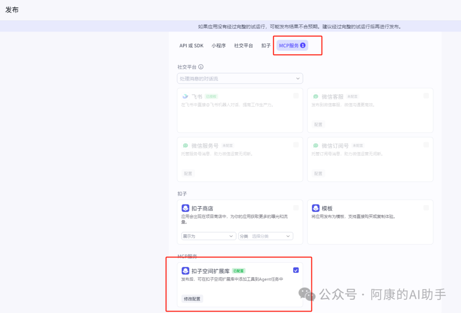This screenshot has height=313, width=461.
Task: Click the 微信客服 chat bubble icon
Action: tap(315, 96)
